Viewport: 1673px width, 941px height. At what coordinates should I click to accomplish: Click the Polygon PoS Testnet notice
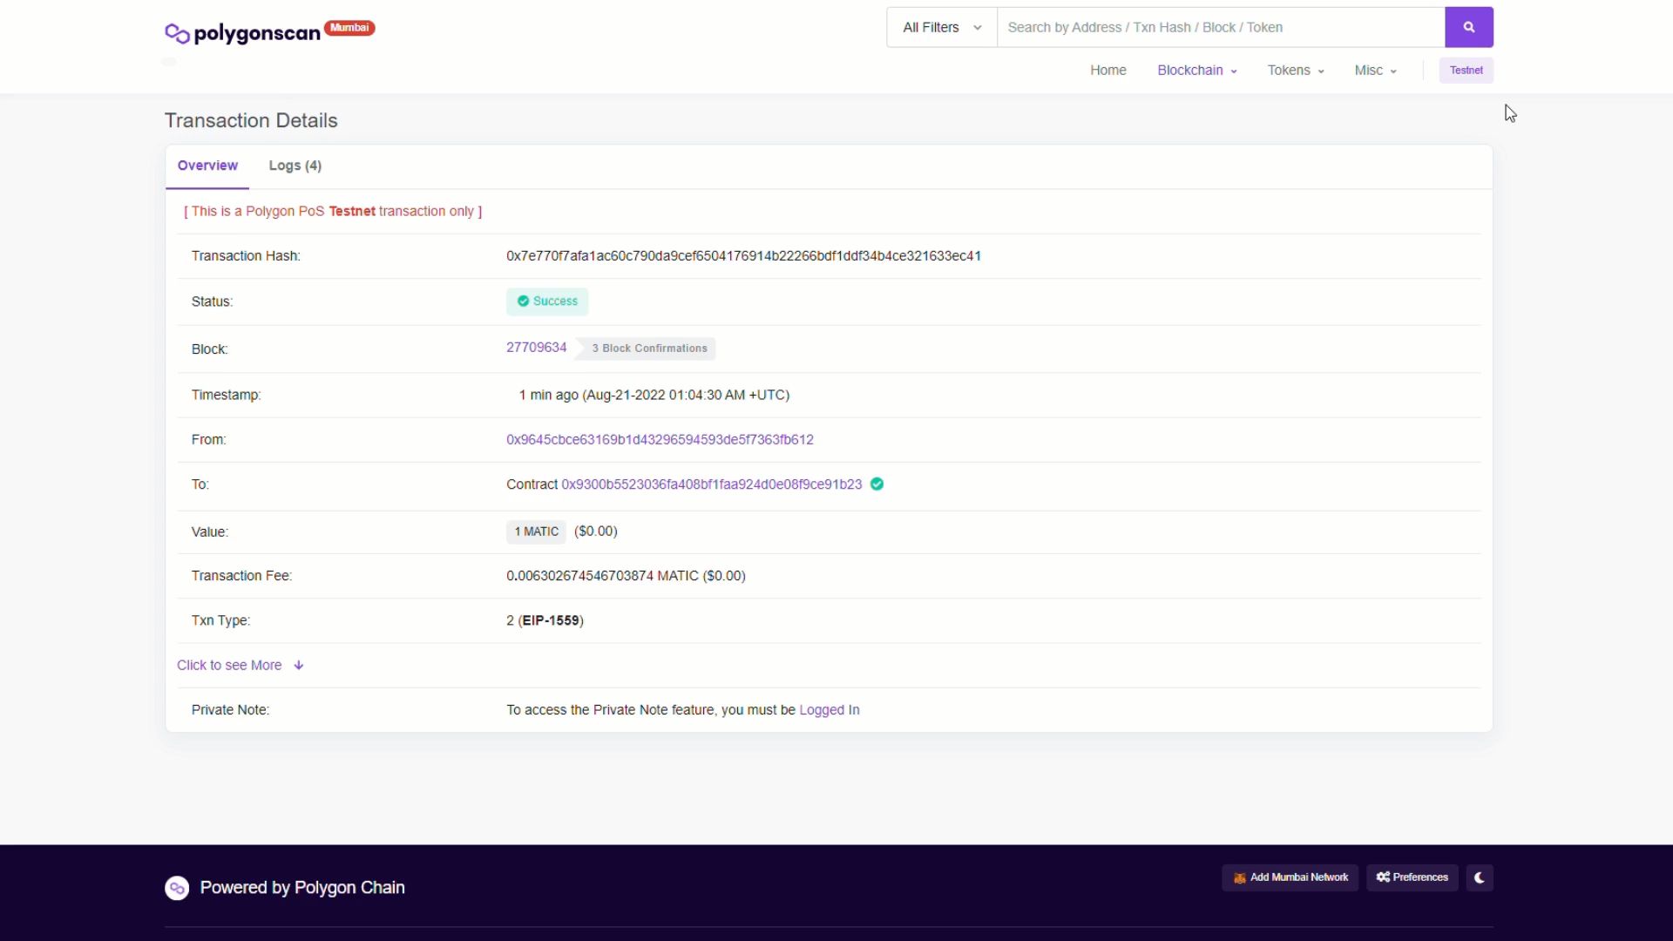(x=333, y=212)
